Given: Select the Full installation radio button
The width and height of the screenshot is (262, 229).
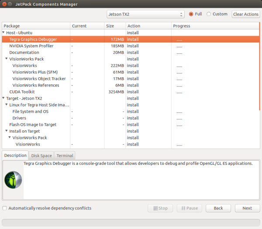Looking at the screenshot, I should pos(191,14).
